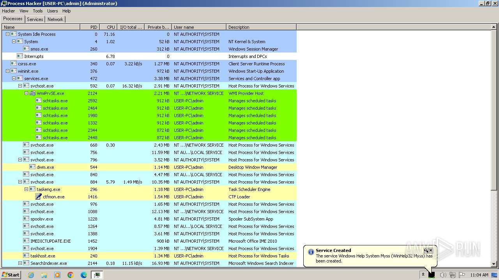Image resolution: width=499 pixels, height=280 pixels.
Task: Select schtasks.exe row with PID 2448
Action: [x=149, y=138]
